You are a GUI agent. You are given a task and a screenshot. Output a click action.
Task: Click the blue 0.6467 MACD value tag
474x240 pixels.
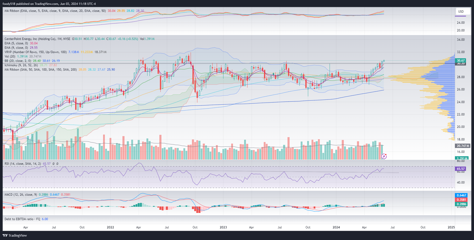[x=461, y=195]
